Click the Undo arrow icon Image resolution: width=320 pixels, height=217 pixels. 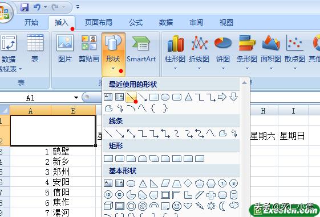37,7
